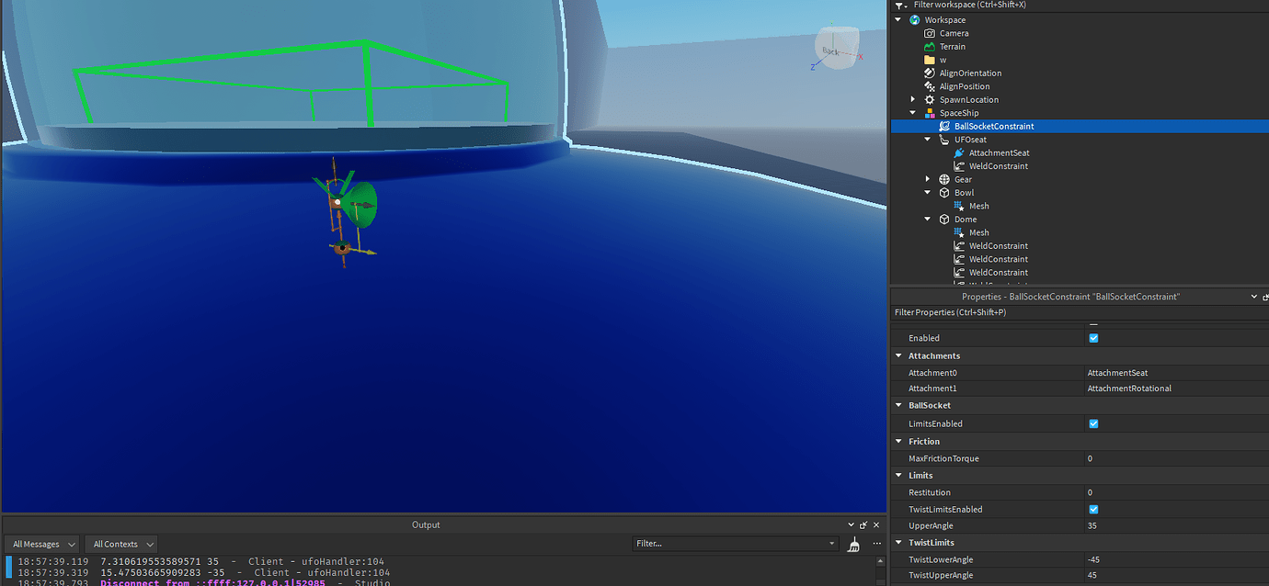
Task: Open the Output panel chevron menu
Action: (x=851, y=525)
